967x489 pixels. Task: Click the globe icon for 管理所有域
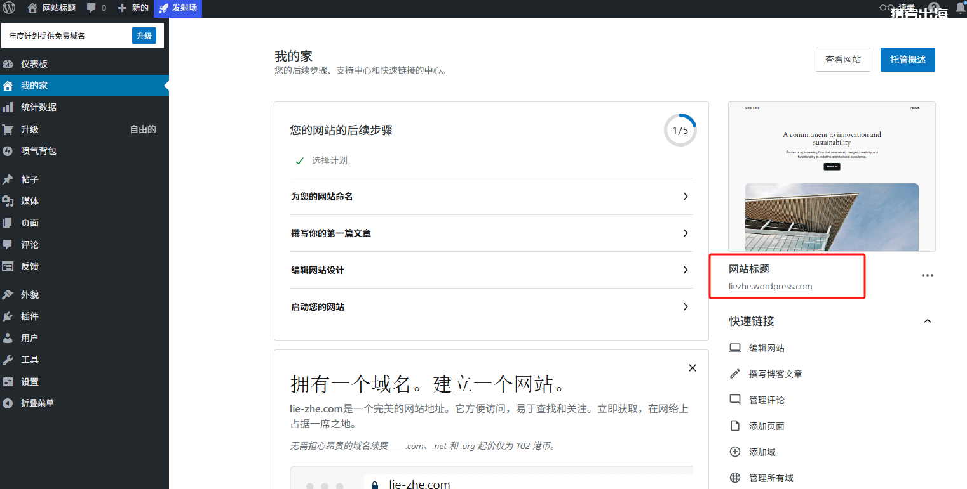click(x=735, y=478)
